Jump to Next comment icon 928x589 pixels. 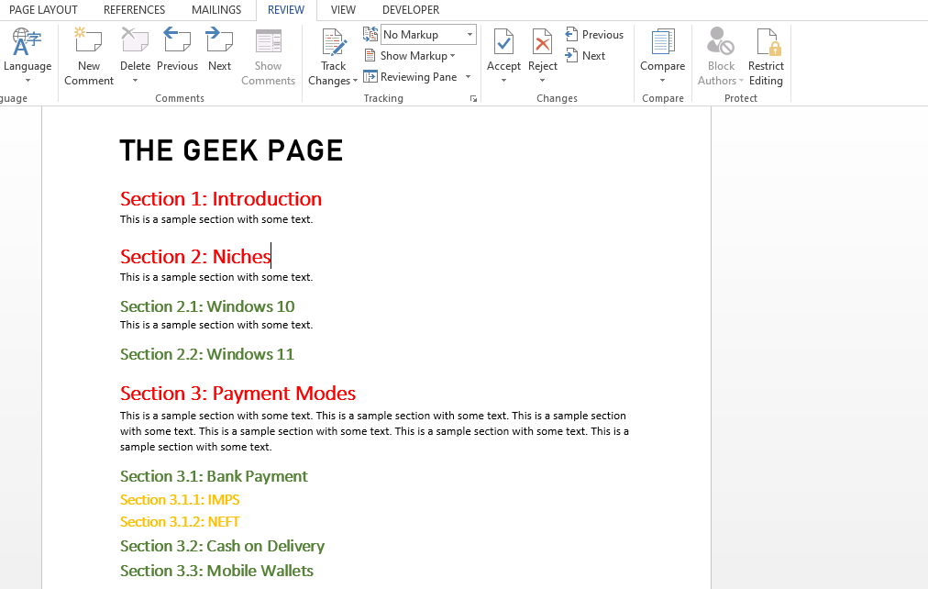[x=219, y=42]
